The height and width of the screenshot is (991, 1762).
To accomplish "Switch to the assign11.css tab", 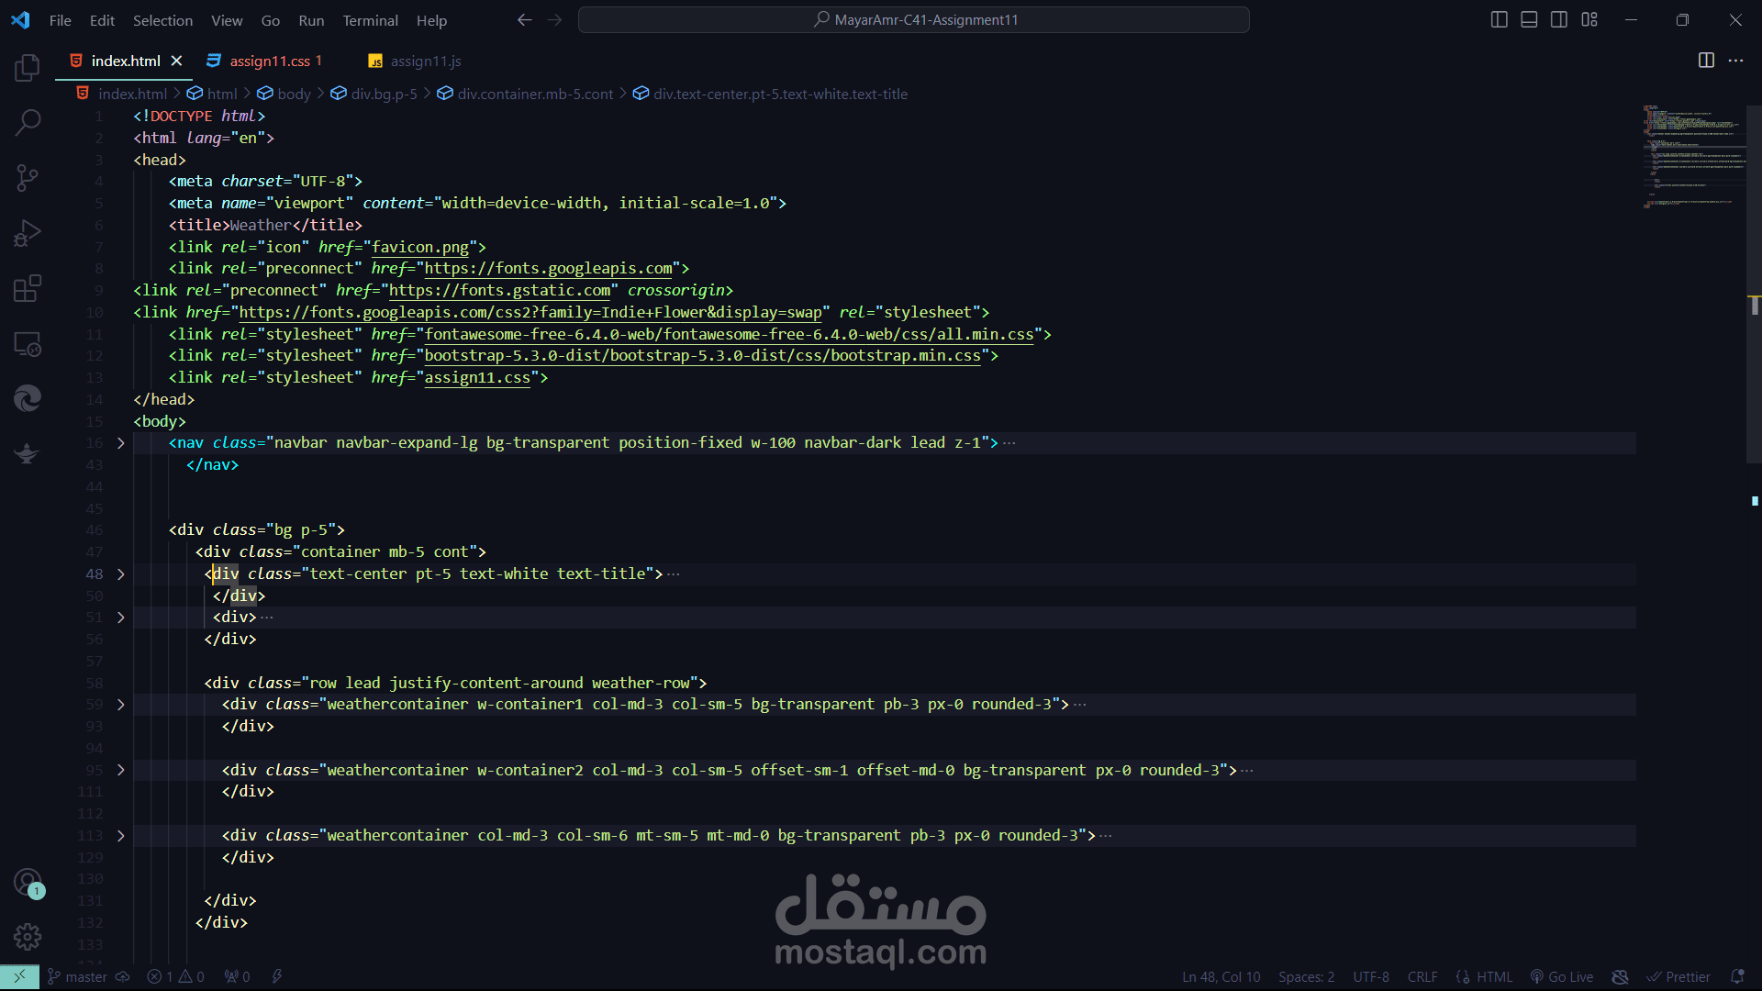I will tap(269, 61).
